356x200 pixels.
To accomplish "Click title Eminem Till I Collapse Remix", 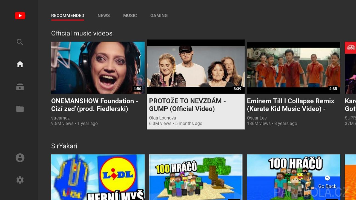I will (x=291, y=105).
